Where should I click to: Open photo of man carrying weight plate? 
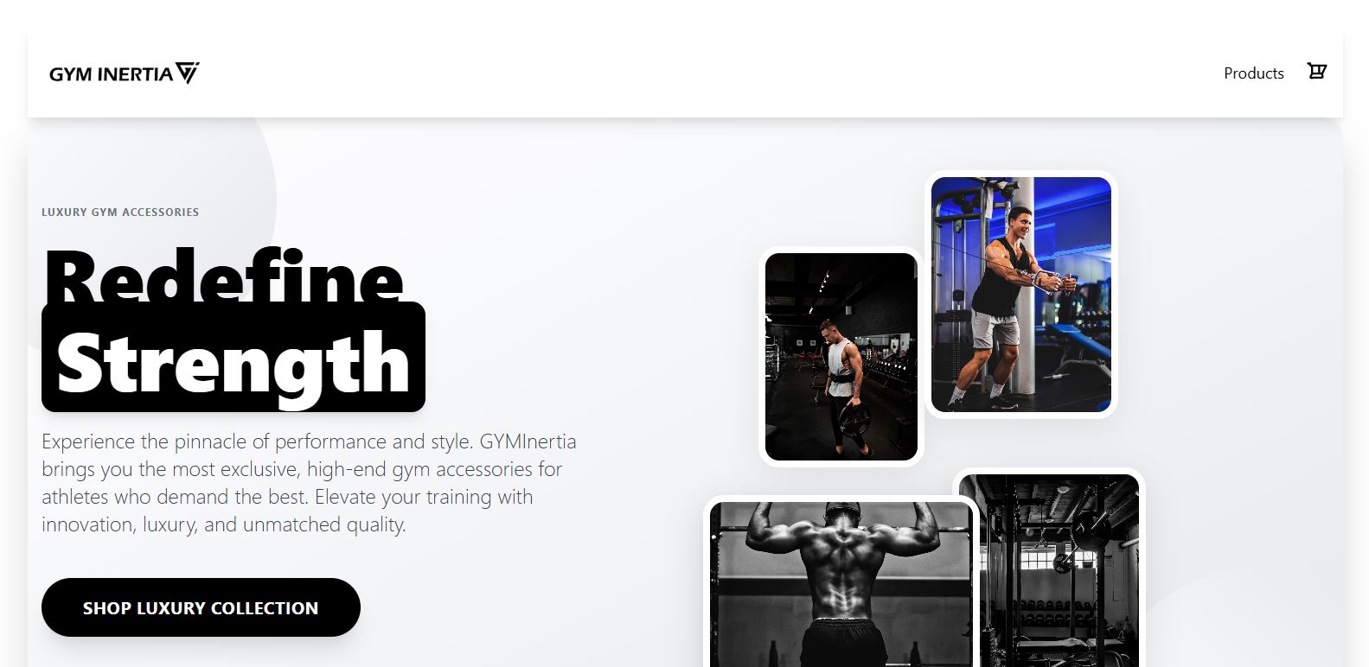[841, 357]
